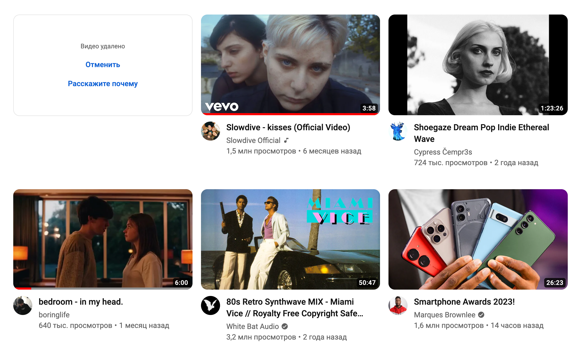Click boringlife channel avatar
Screen dimensions: 581x357
click(23, 305)
